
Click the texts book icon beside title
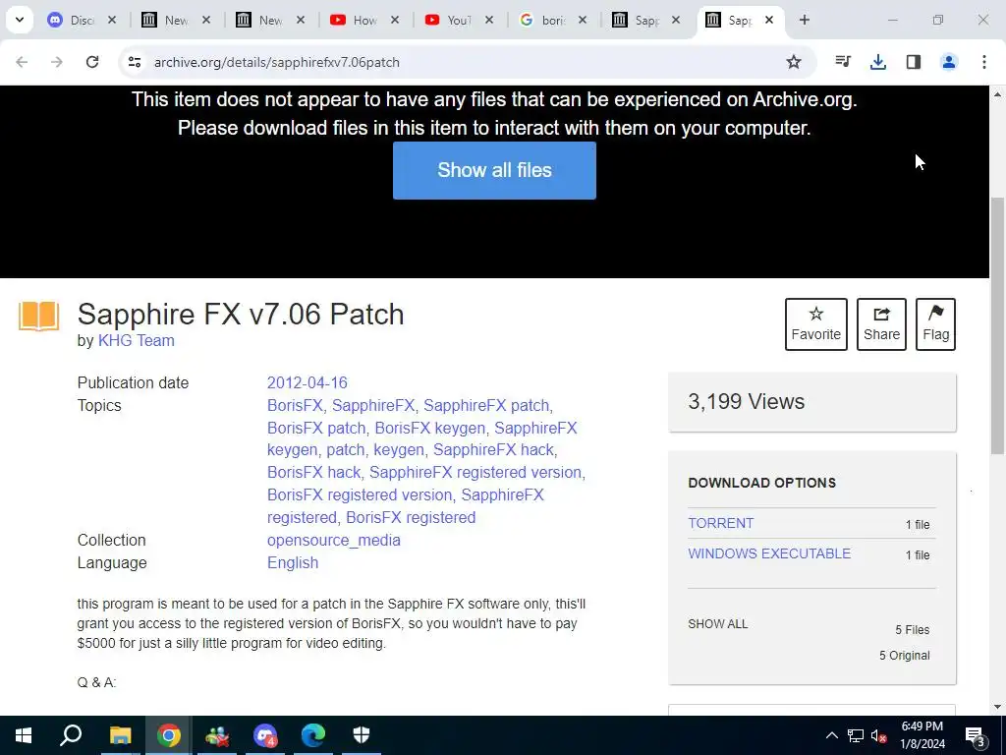pos(38,316)
